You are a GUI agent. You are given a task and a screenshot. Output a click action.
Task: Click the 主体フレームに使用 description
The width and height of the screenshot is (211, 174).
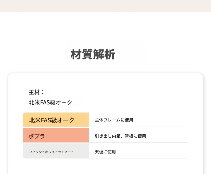[114, 120]
